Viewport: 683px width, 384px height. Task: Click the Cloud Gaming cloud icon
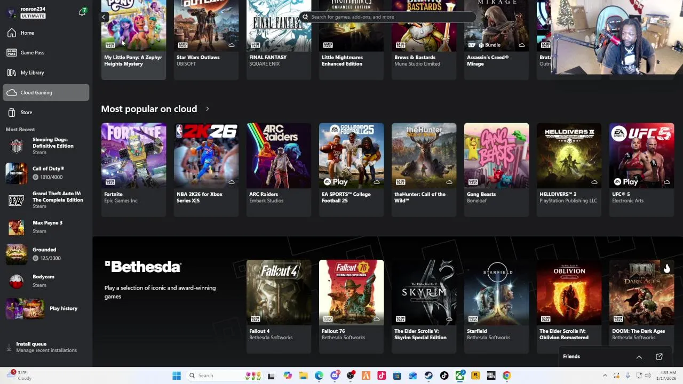12,93
